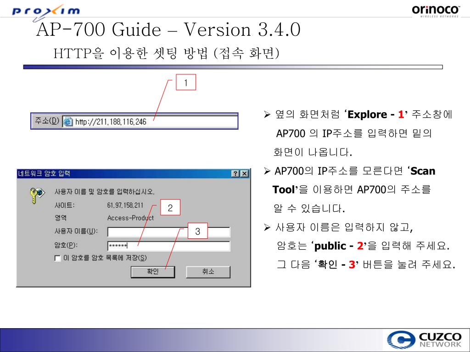Focus the 사용자 이름(U) username field

tap(169, 232)
